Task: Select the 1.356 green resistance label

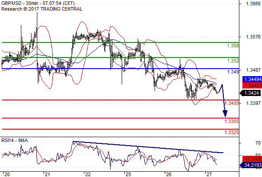Action: pyautogui.click(x=233, y=46)
